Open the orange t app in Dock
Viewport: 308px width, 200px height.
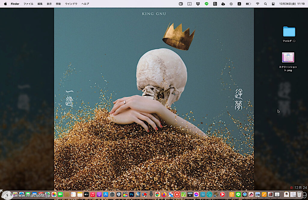[232, 195]
